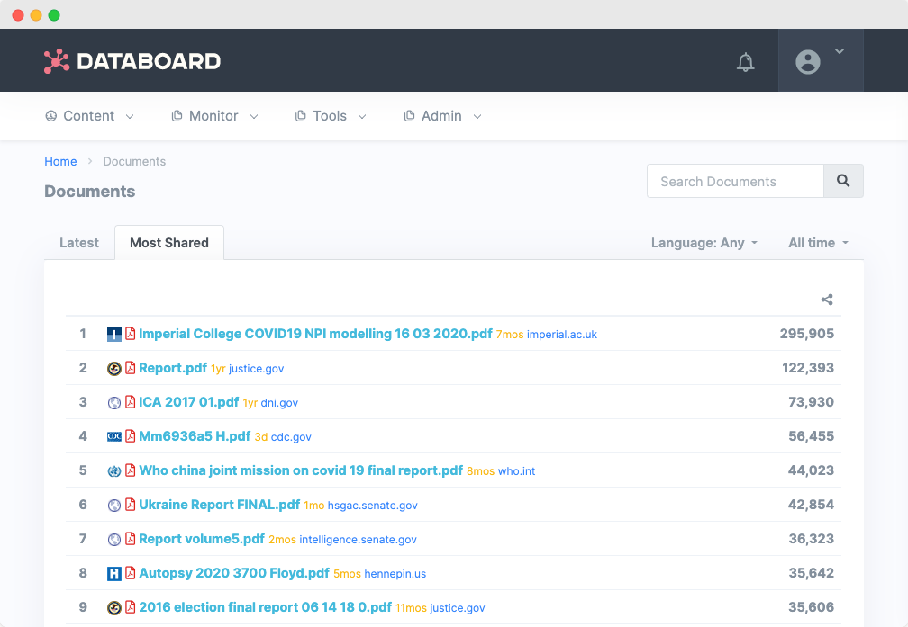
Task: Click the hennepin.us domain link
Action: 395,573
